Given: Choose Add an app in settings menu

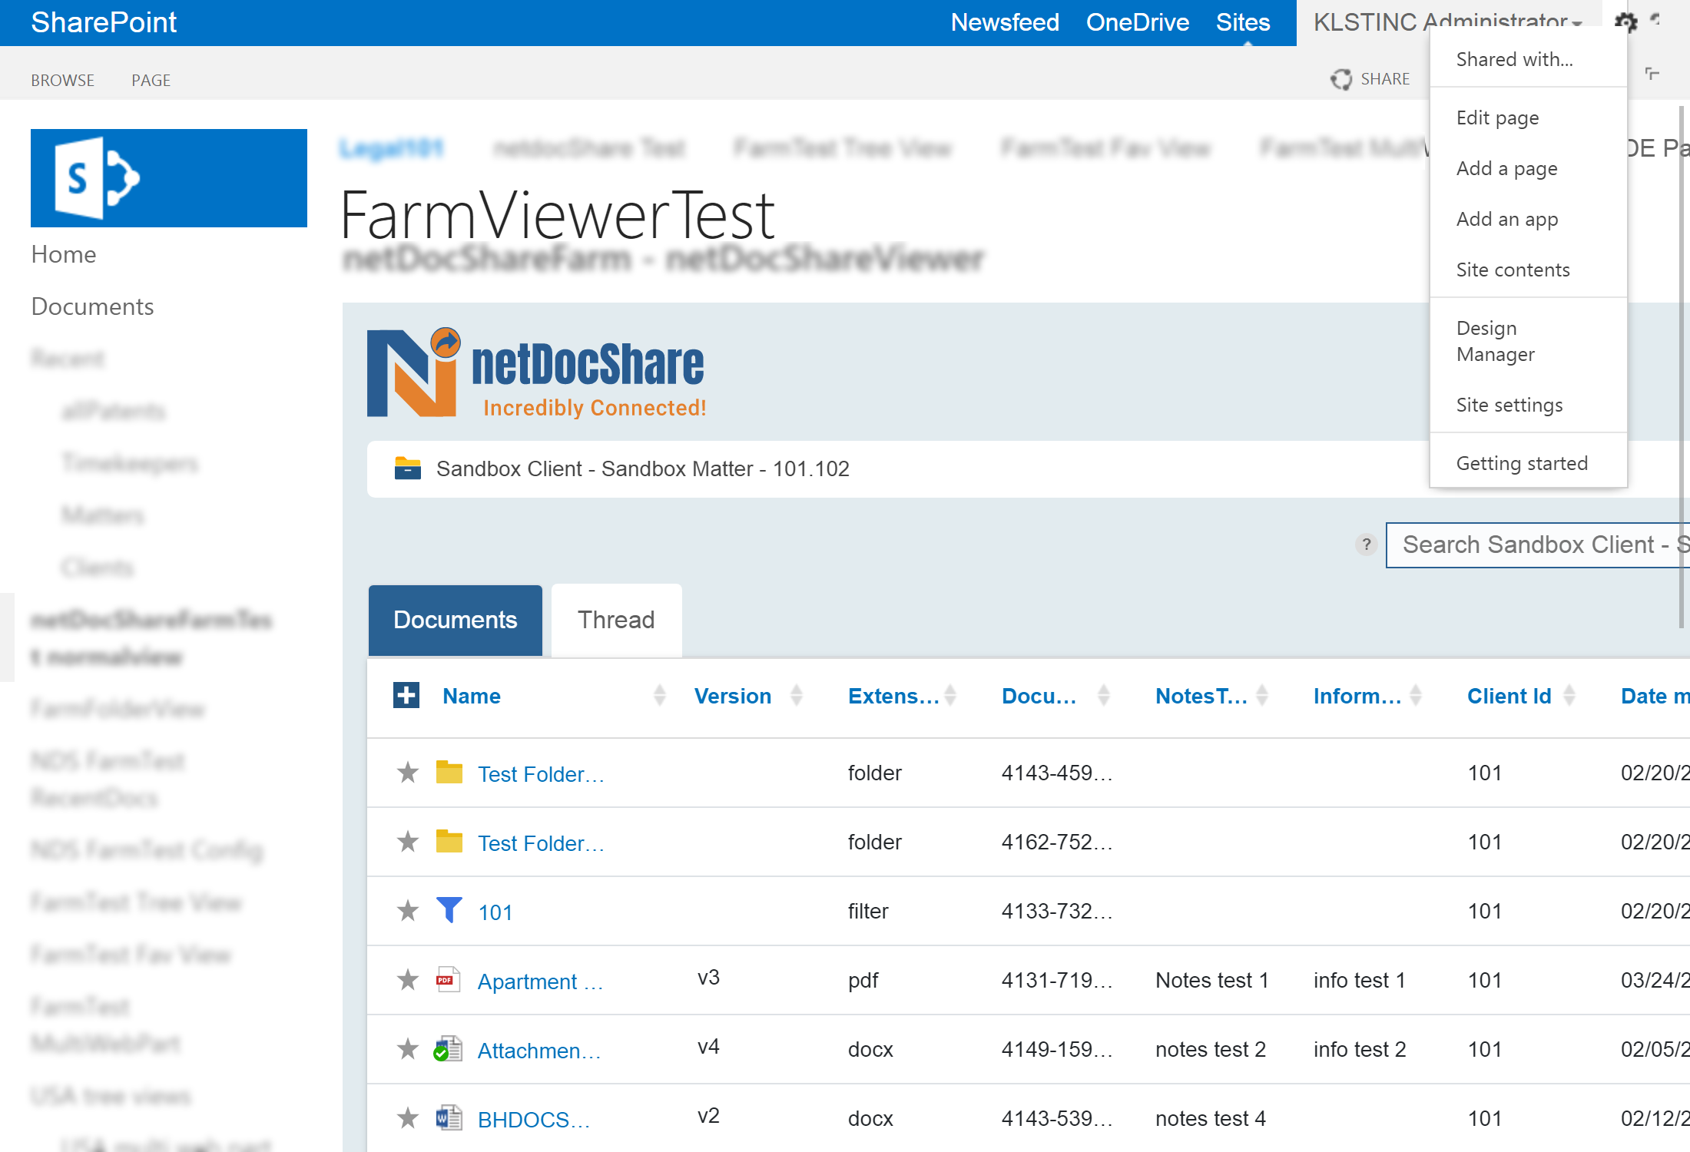Looking at the screenshot, I should point(1506,219).
